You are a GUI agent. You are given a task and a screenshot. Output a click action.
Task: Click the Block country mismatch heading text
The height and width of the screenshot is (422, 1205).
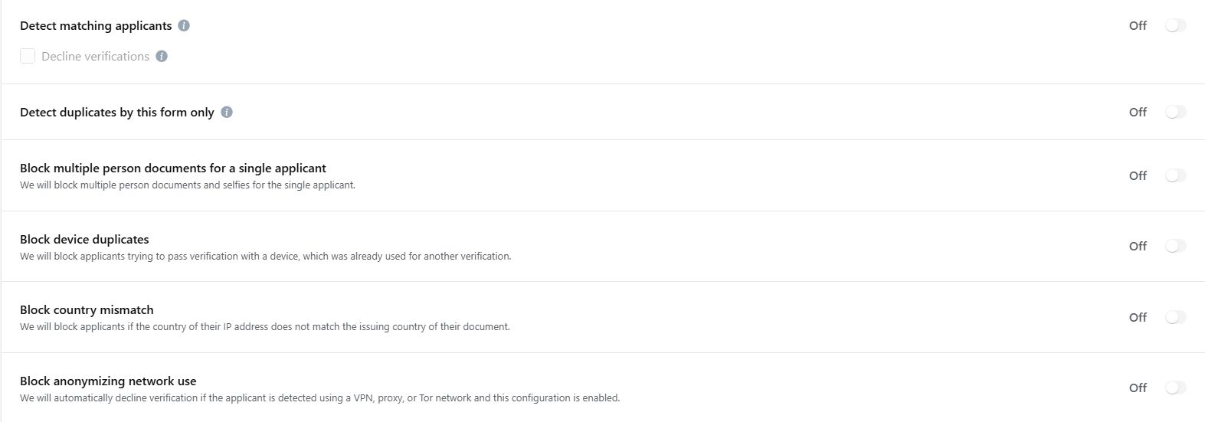87,309
